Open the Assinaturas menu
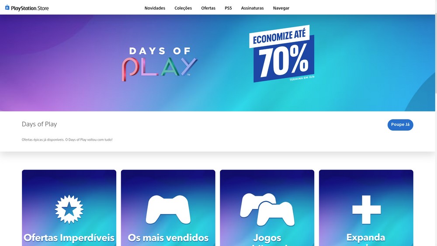This screenshot has height=246, width=437. coord(252,8)
